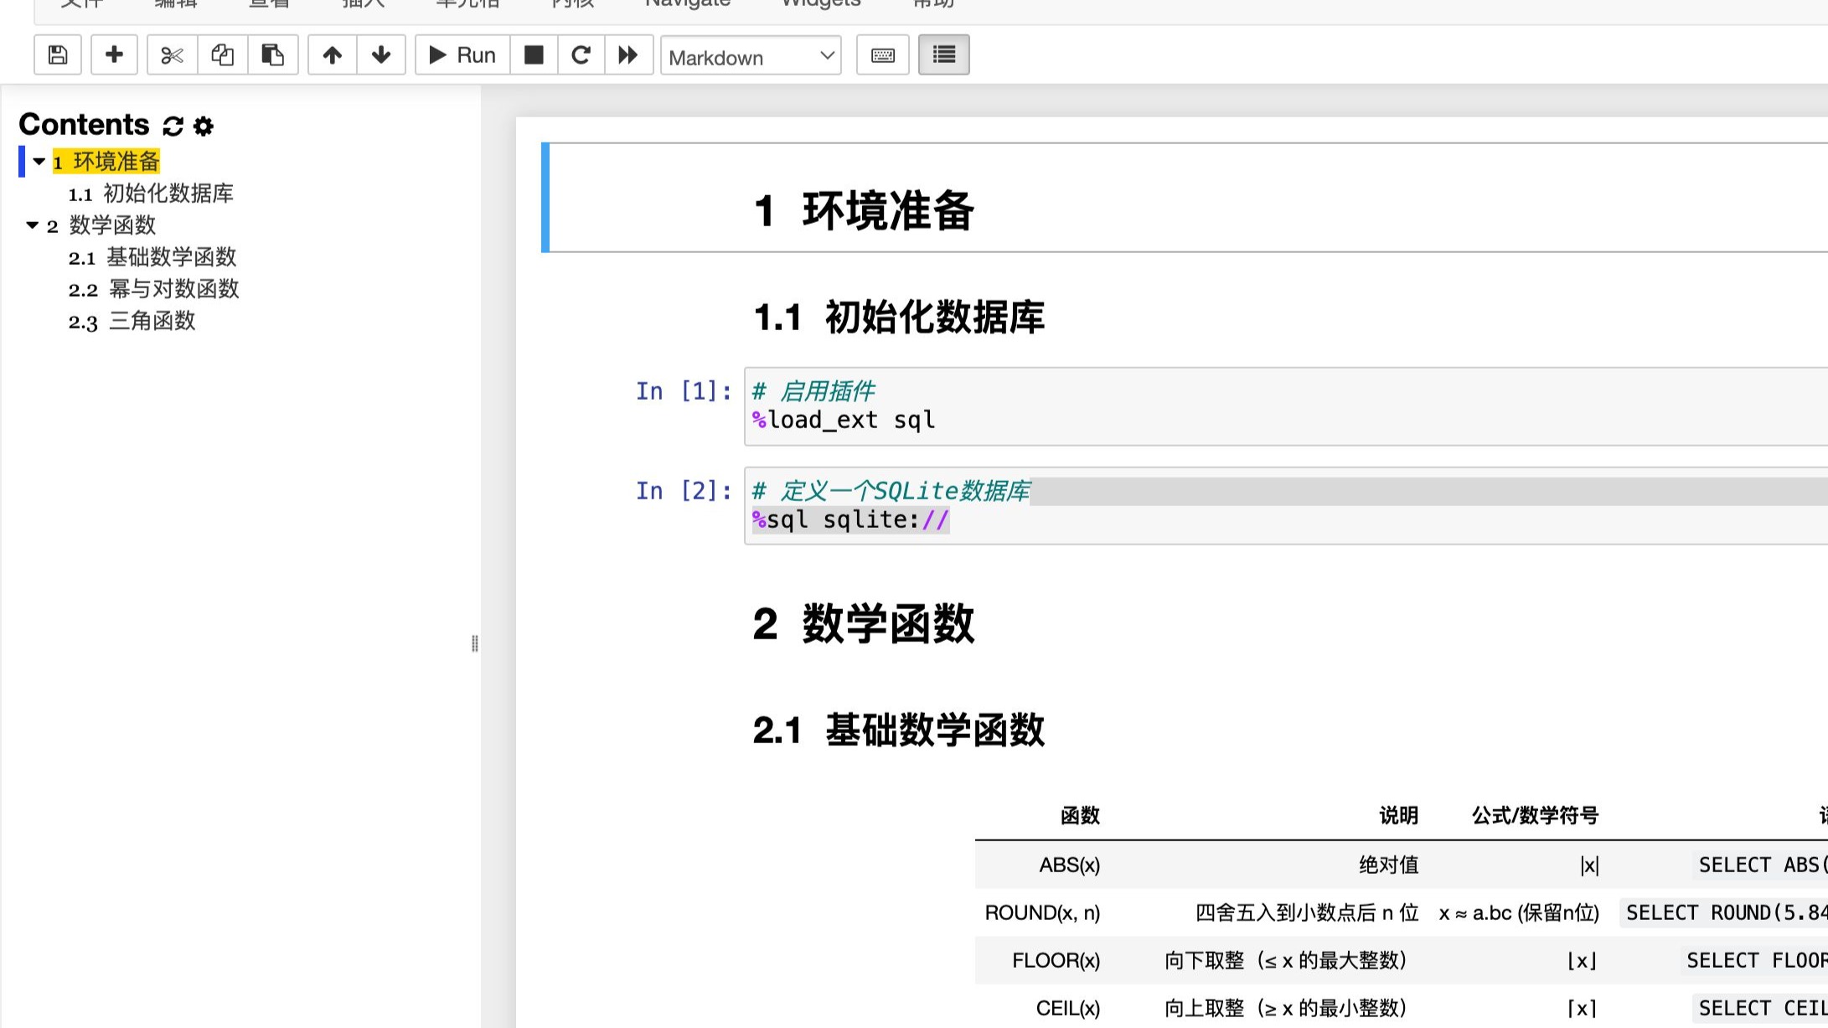Jump to 1.1 初始化数据库 in Contents
Screen dimensions: 1828x1028
pyautogui.click(x=151, y=194)
